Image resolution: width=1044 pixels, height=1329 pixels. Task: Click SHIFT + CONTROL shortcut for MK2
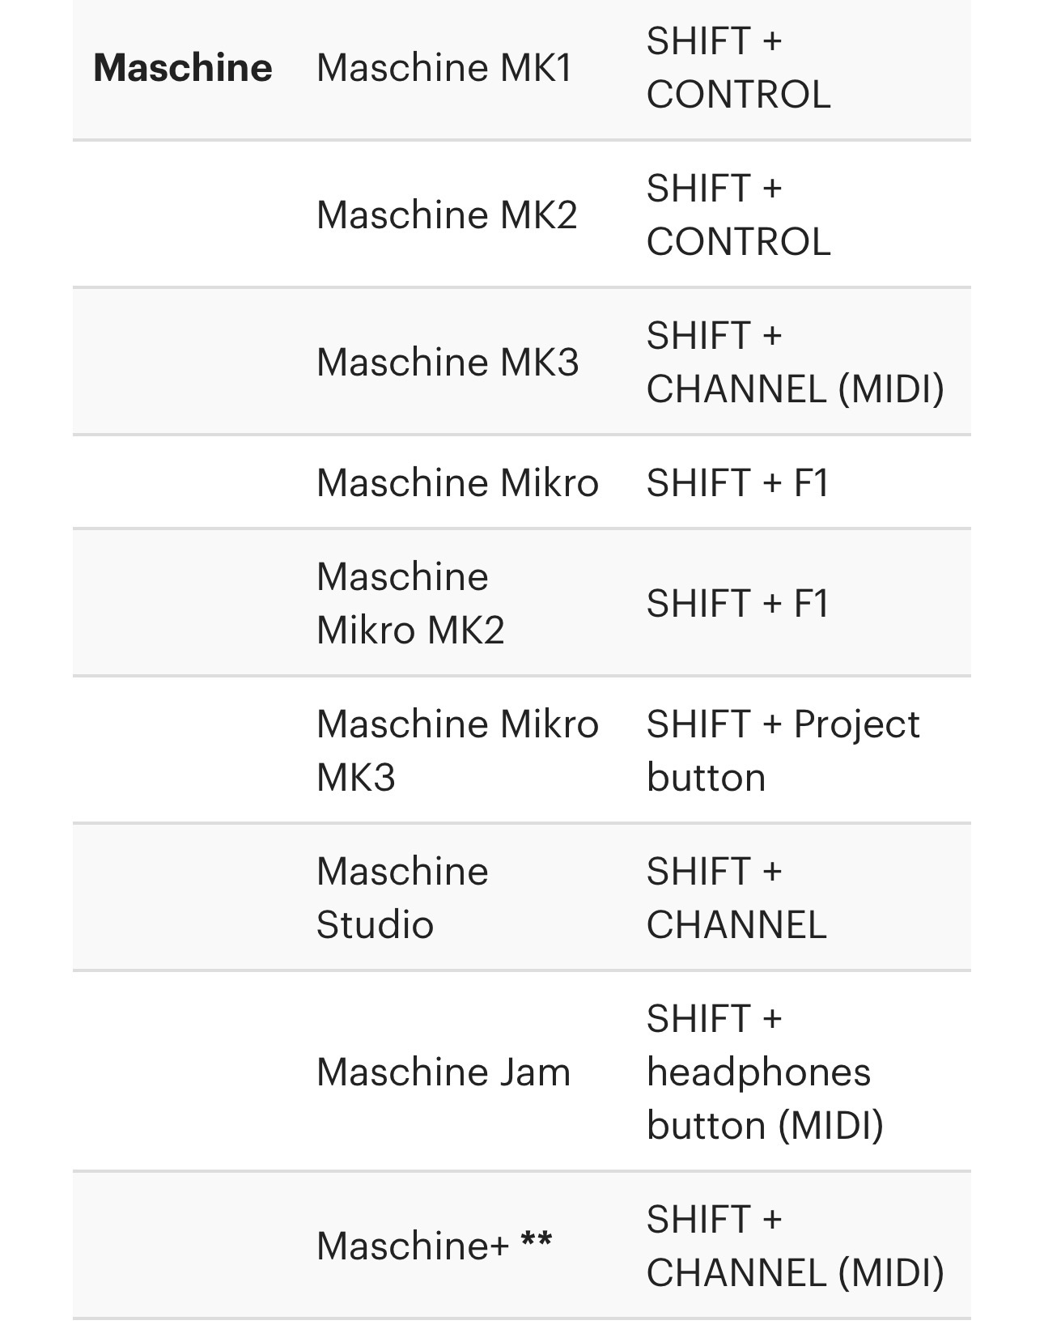(x=738, y=214)
